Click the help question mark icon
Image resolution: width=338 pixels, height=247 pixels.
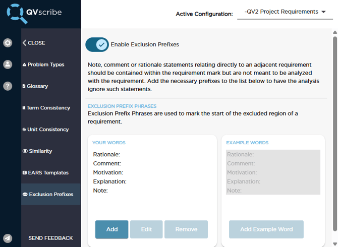pyautogui.click(x=8, y=86)
